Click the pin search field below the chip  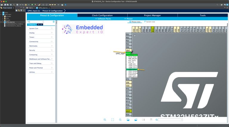[x=170, y=120]
